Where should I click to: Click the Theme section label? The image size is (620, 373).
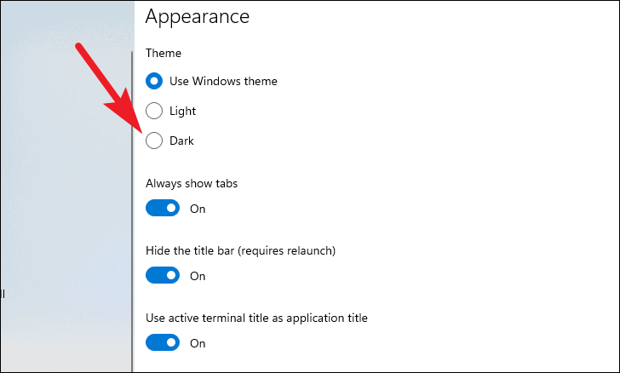click(164, 53)
